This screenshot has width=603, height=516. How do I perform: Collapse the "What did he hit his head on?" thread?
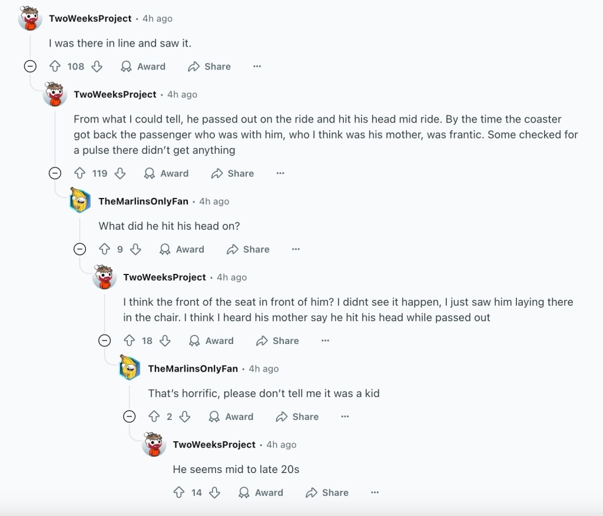(x=79, y=249)
